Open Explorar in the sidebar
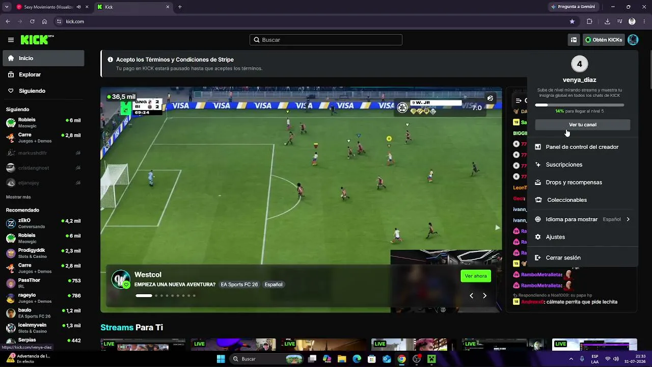The image size is (652, 367). [43, 74]
